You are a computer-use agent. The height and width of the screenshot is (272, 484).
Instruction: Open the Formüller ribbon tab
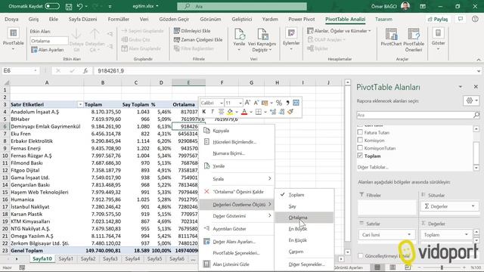[x=119, y=19]
